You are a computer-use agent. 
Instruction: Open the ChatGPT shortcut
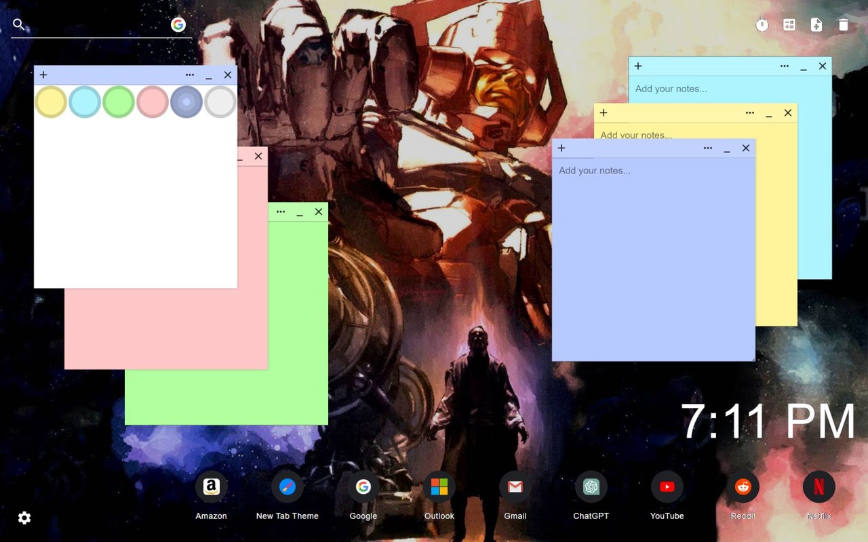[x=591, y=496]
